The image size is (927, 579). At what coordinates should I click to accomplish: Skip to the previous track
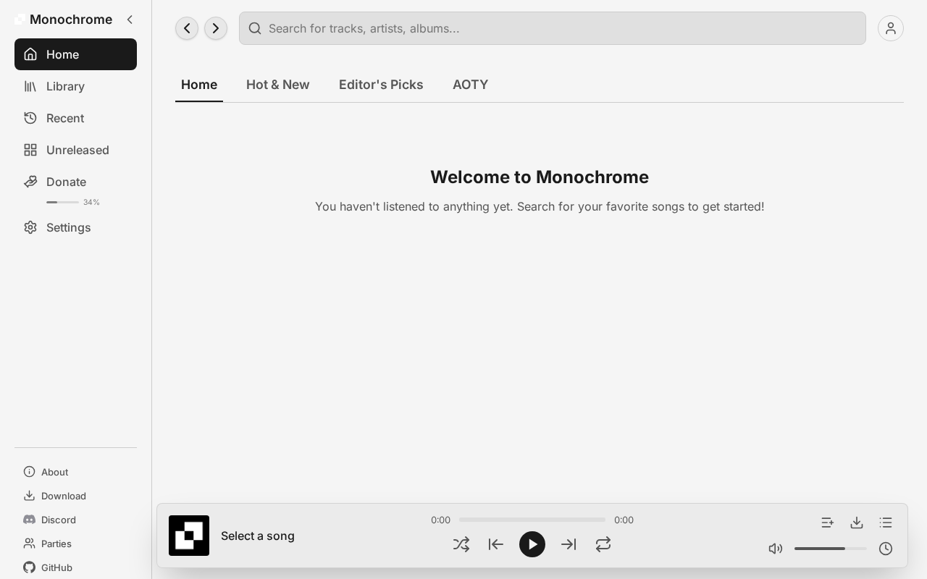point(496,544)
